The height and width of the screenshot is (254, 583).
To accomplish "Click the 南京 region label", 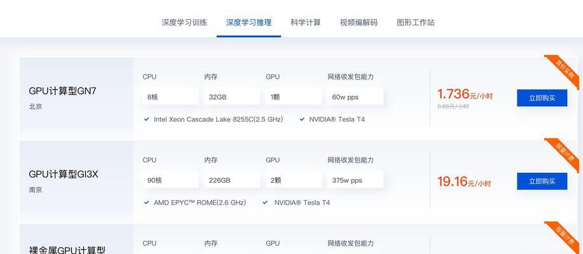I will point(36,190).
